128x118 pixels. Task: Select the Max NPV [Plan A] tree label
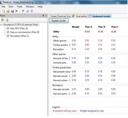click(19, 28)
